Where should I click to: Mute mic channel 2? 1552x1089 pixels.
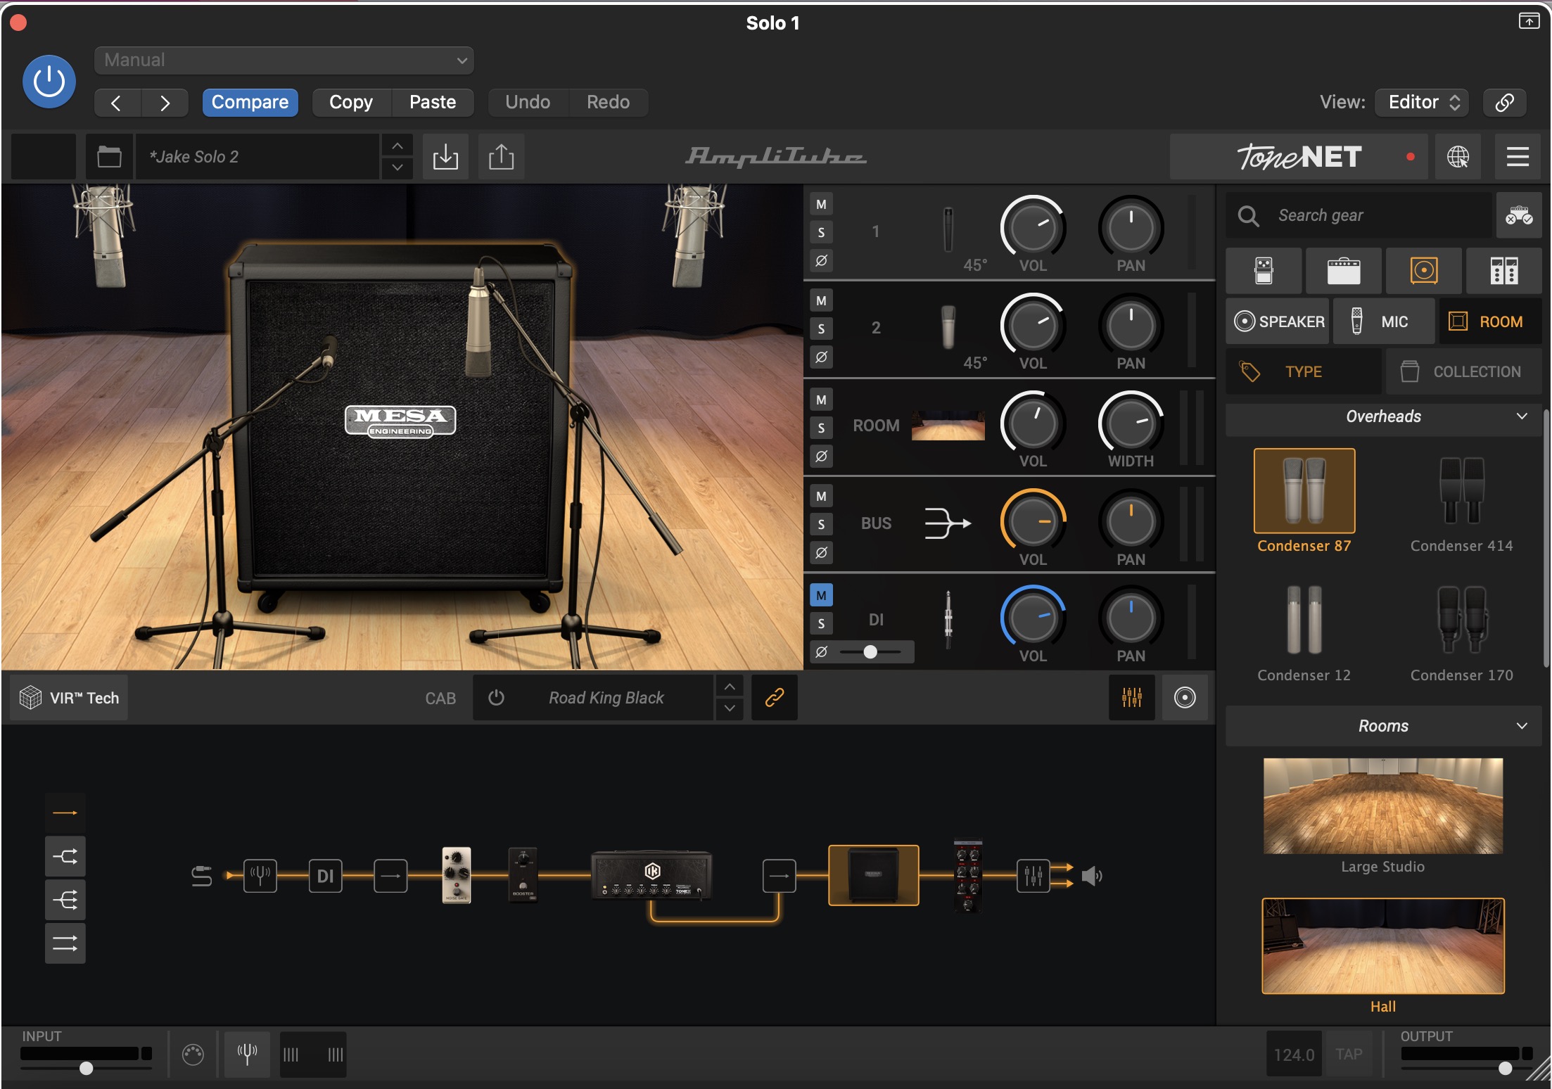821,301
